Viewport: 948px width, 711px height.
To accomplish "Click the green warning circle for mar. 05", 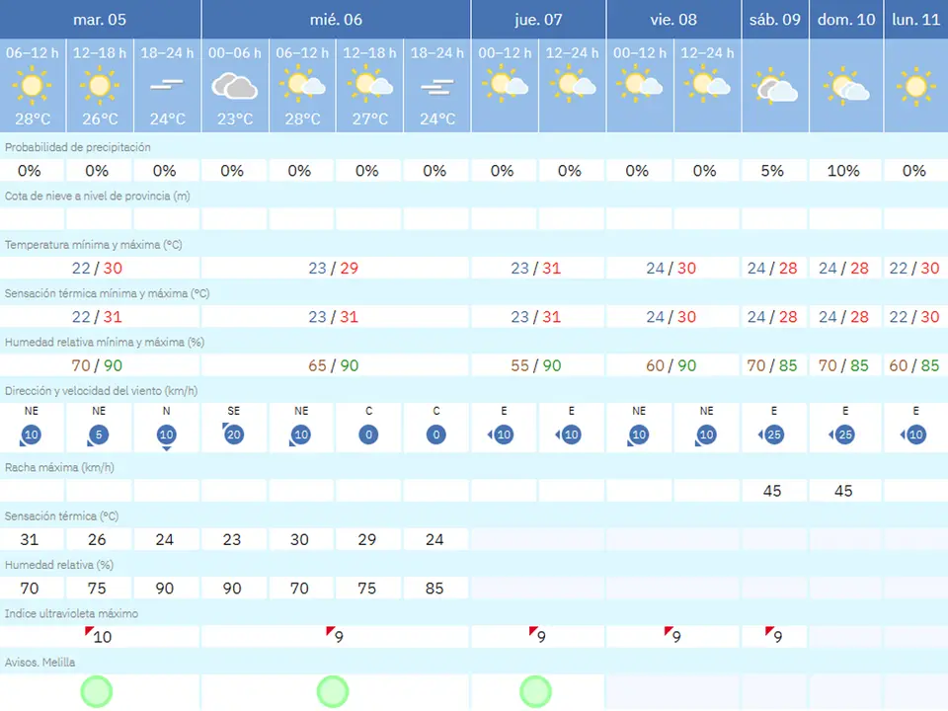I will tap(97, 691).
